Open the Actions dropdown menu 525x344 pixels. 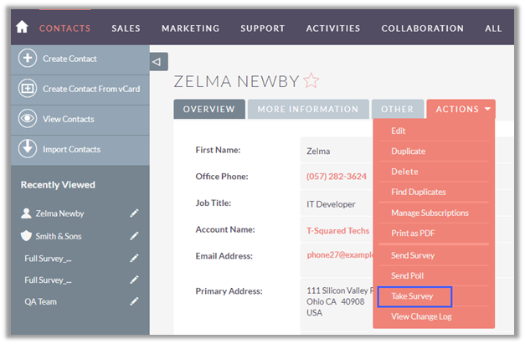tap(461, 109)
